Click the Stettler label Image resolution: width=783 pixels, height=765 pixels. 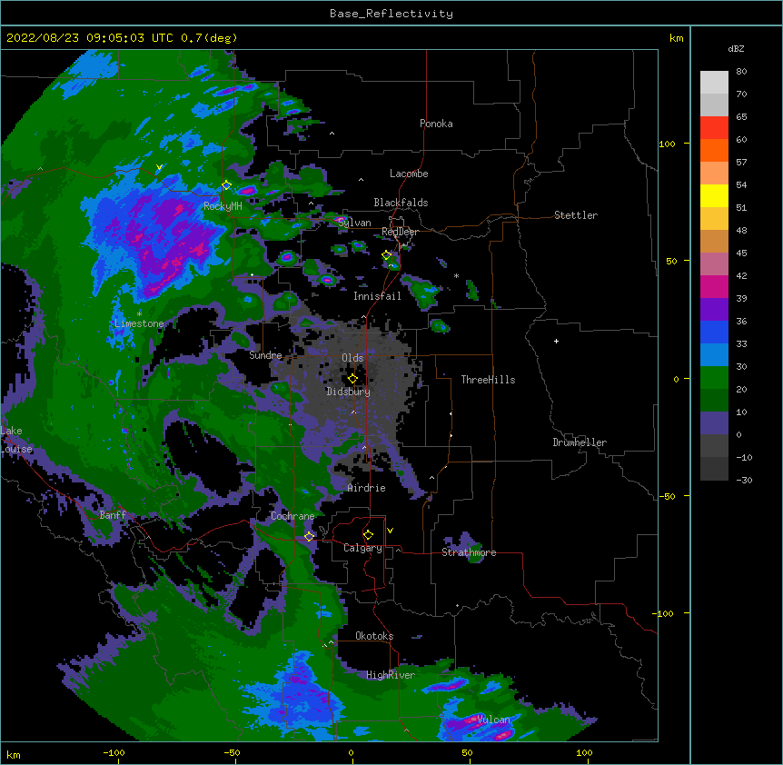coord(576,215)
